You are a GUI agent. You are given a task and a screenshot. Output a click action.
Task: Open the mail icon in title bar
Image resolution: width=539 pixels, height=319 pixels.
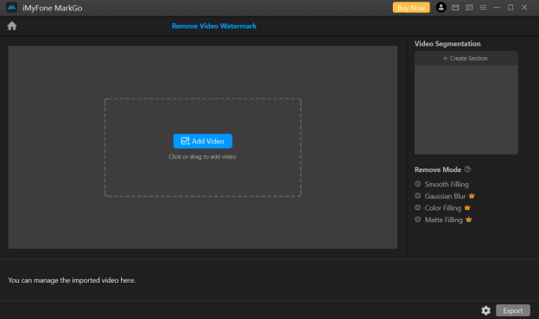[455, 8]
